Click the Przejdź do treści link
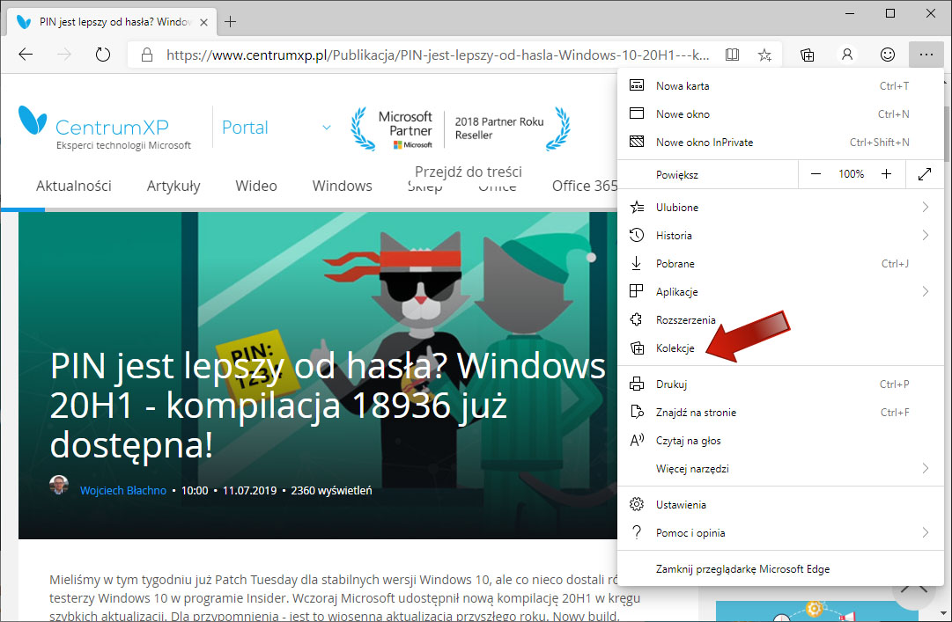Screen dimensions: 952x622 tap(469, 172)
